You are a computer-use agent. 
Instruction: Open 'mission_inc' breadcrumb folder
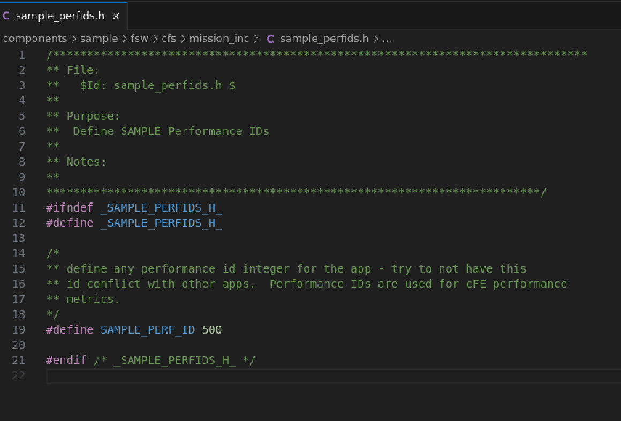(x=219, y=39)
